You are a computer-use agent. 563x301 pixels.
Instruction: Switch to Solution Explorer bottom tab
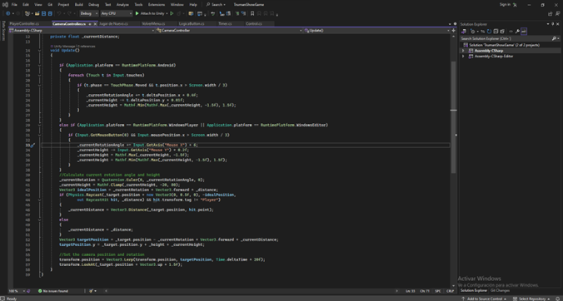point(474,291)
